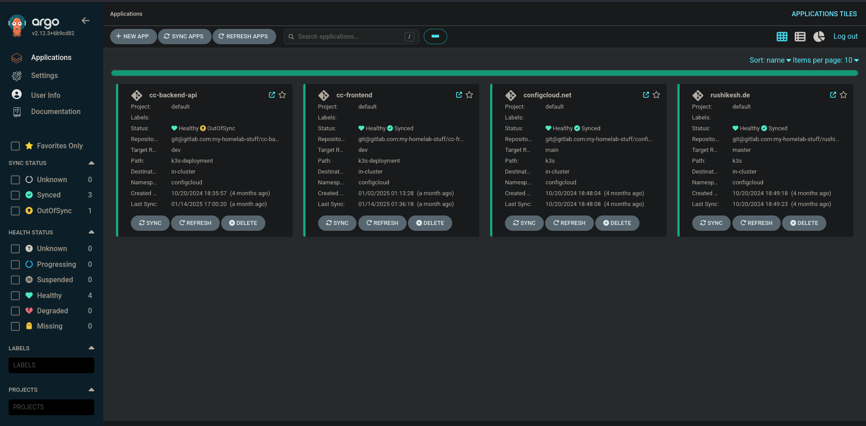Go to Settings in the sidebar
Viewport: 866px width, 426px height.
tap(44, 76)
